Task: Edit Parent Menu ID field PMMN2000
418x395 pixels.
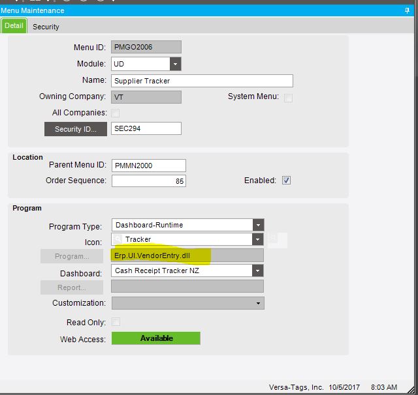Action: pos(149,166)
